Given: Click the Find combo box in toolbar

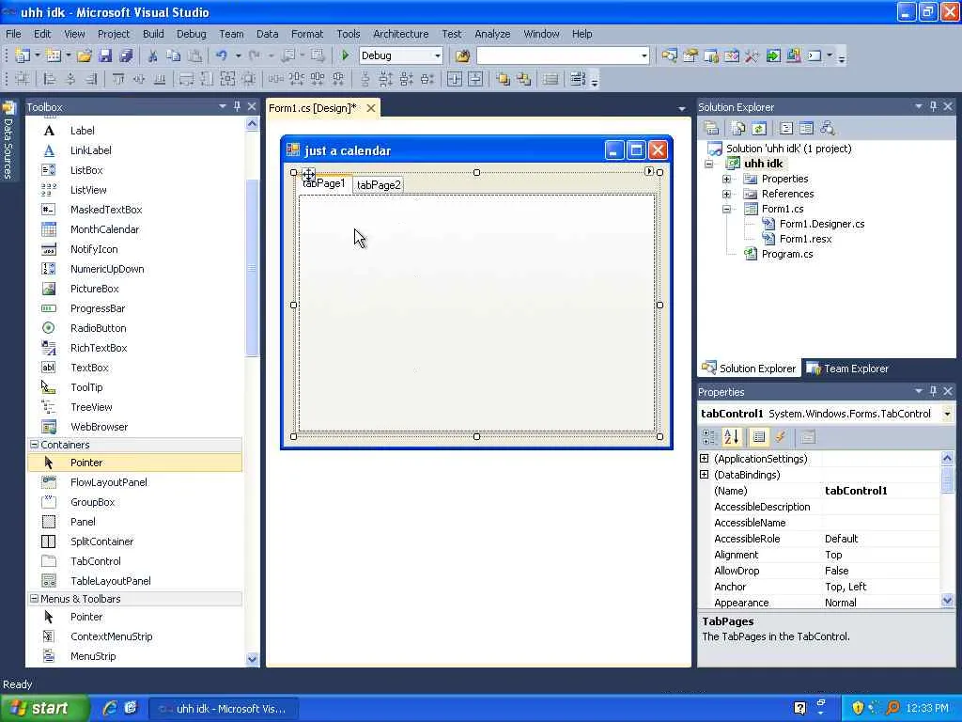Looking at the screenshot, I should tap(563, 55).
